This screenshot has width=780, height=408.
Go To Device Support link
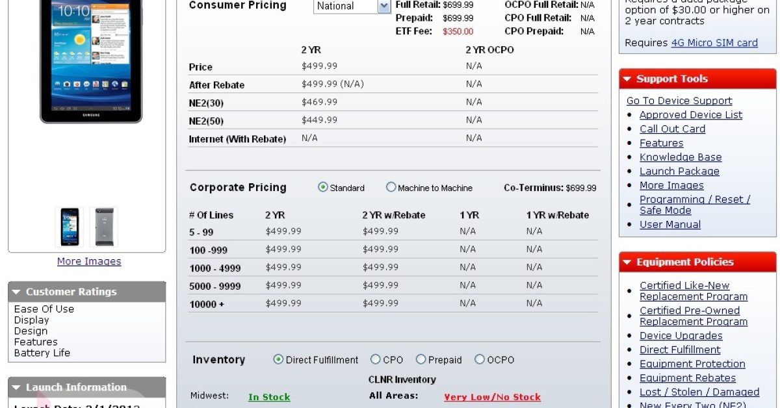679,101
